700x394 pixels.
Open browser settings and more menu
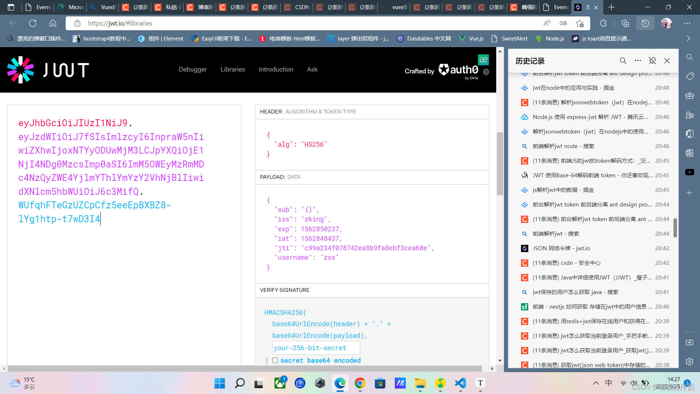pyautogui.click(x=687, y=23)
